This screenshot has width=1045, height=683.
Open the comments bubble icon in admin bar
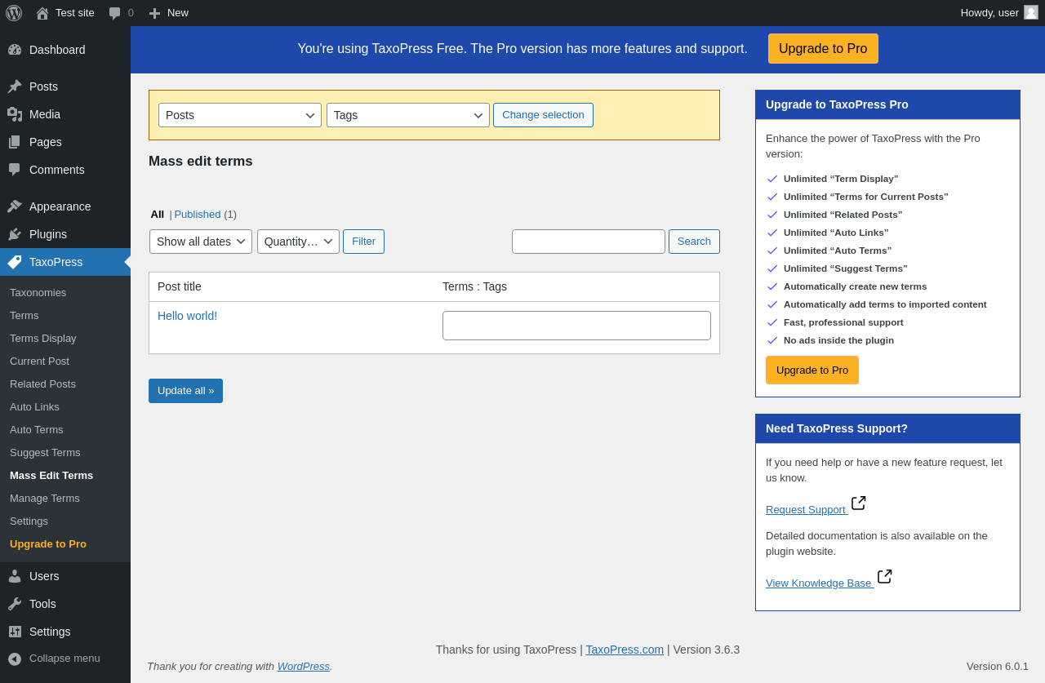tap(115, 13)
